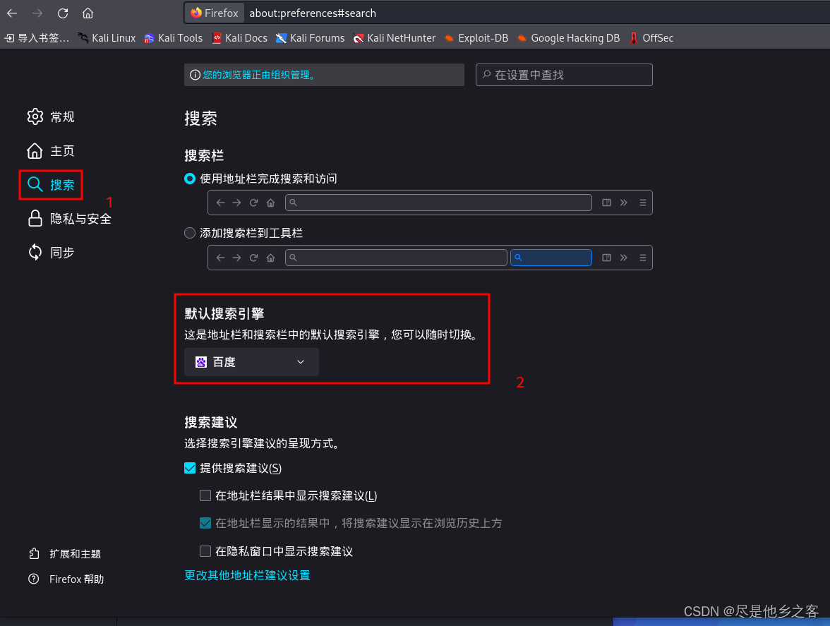830x626 pixels.
Task: Toggle the 提供搜索建议 checkbox
Action: [x=189, y=468]
